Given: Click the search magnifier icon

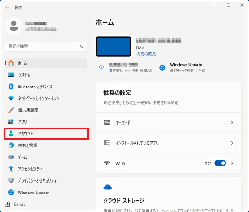Looking at the screenshot, I should click(x=81, y=46).
